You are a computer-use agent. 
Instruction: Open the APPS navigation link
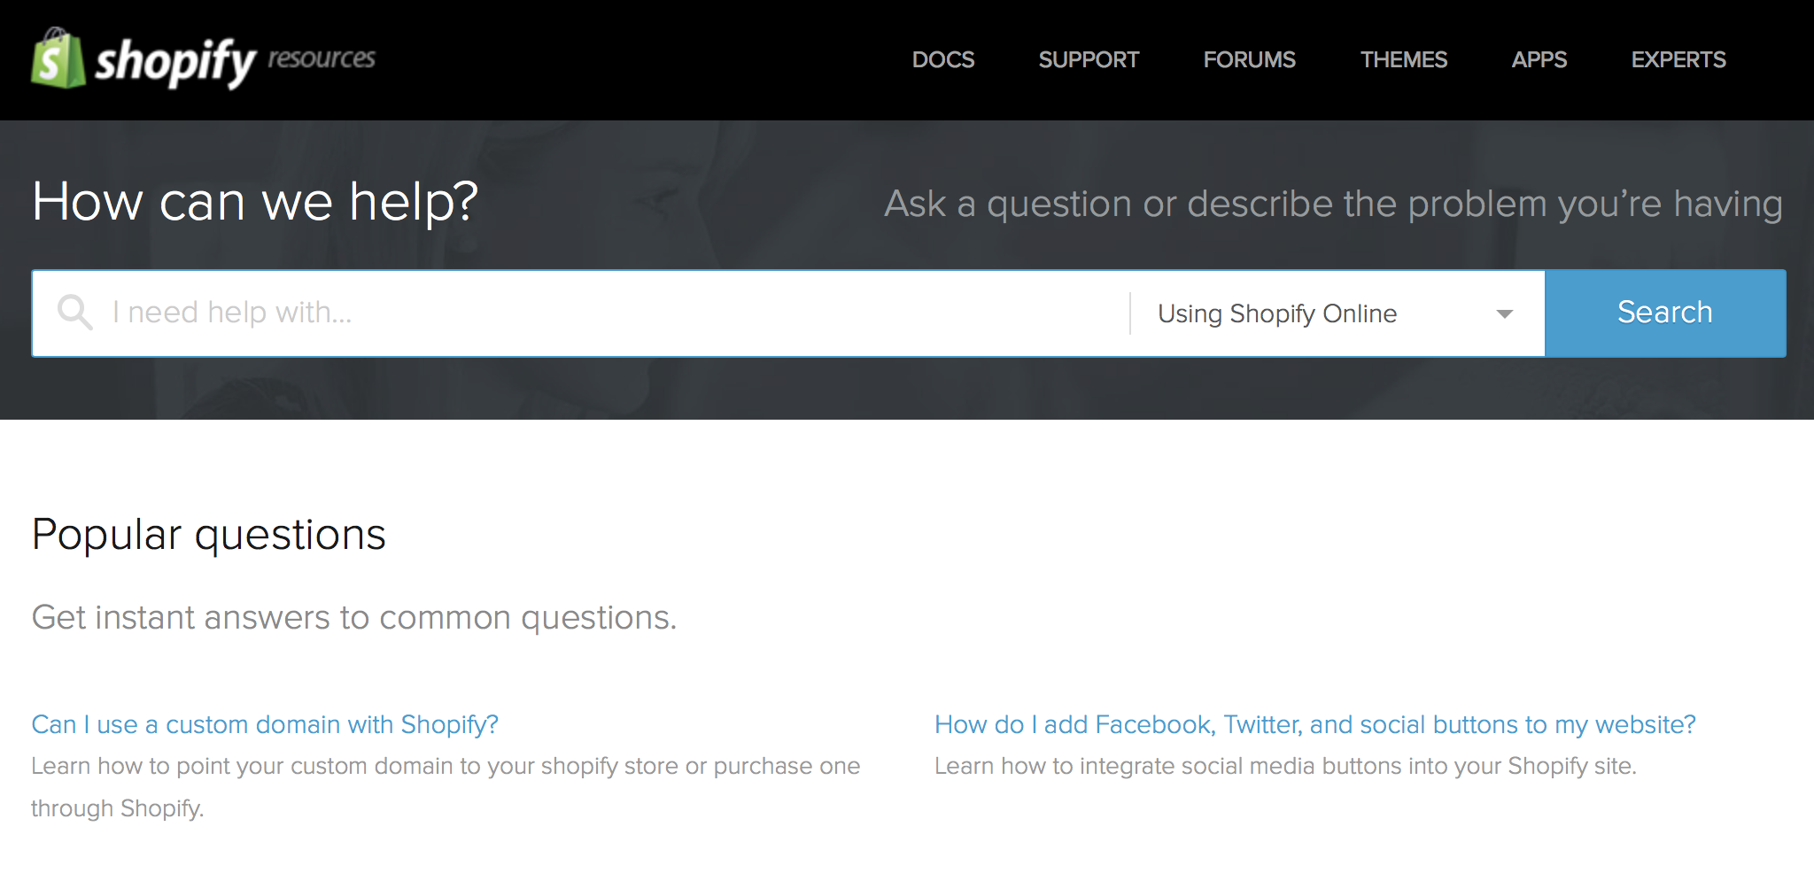pyautogui.click(x=1539, y=60)
